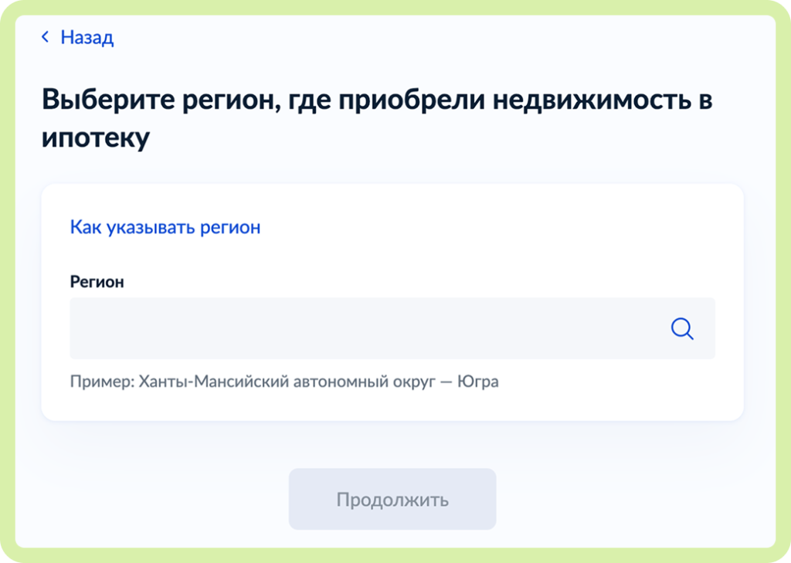The width and height of the screenshot is (791, 563).
Task: Click the word Югра in the example hint
Action: coord(477,382)
